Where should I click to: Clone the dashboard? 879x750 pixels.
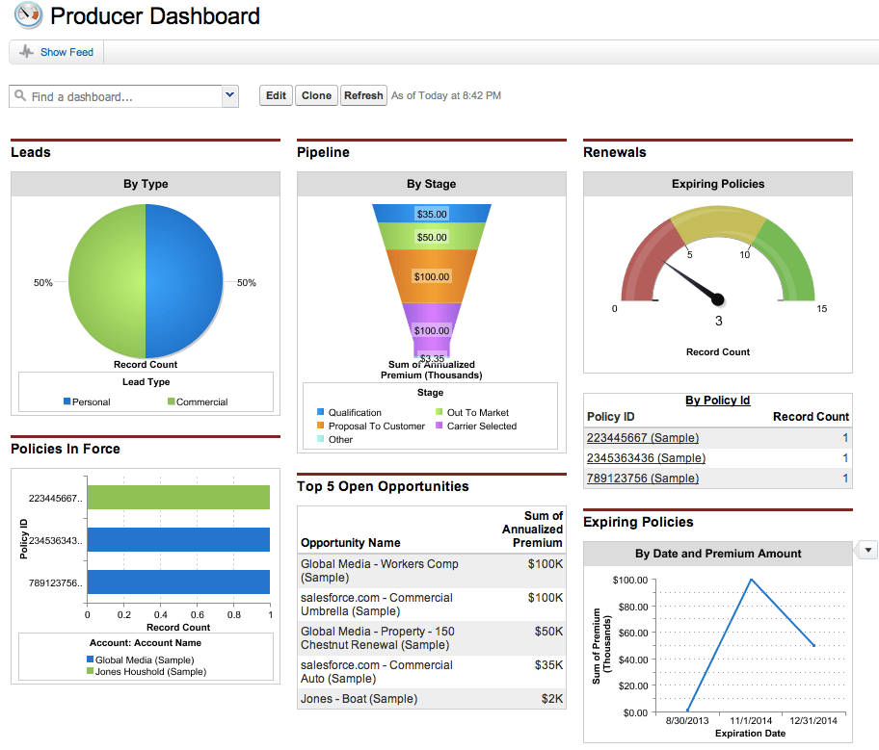(316, 95)
